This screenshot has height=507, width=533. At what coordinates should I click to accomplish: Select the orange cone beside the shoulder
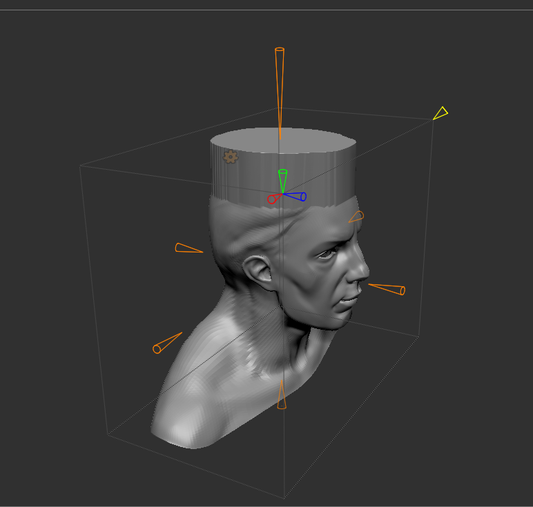point(167,343)
